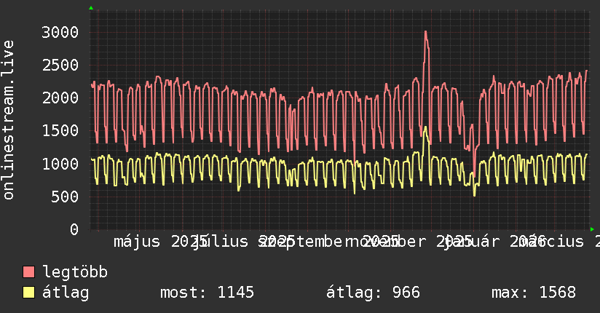Click the 2500 y-axis label
Screen dimensions: 600x313
[60, 65]
